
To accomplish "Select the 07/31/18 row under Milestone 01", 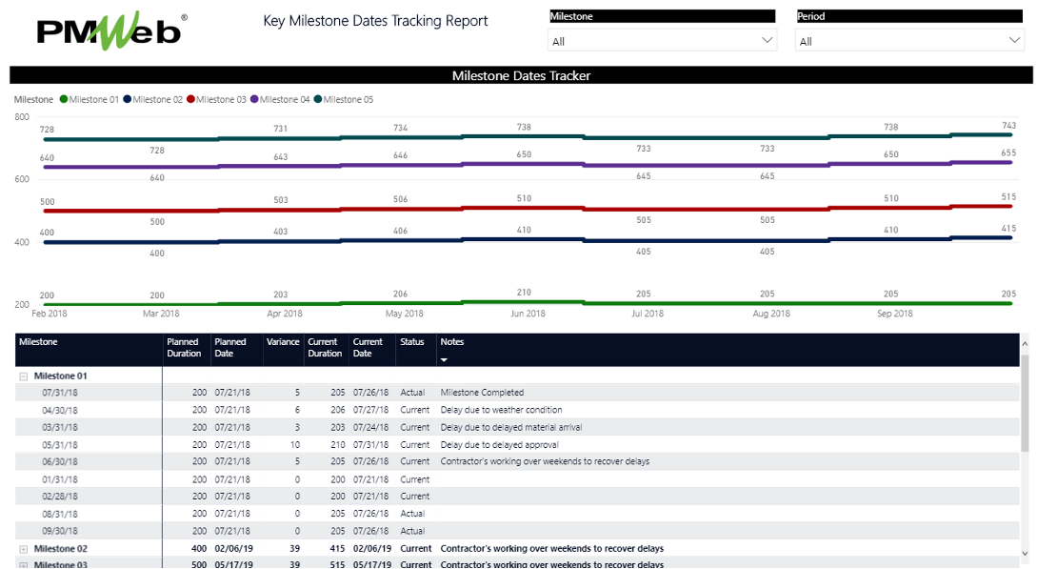I will pos(517,393).
